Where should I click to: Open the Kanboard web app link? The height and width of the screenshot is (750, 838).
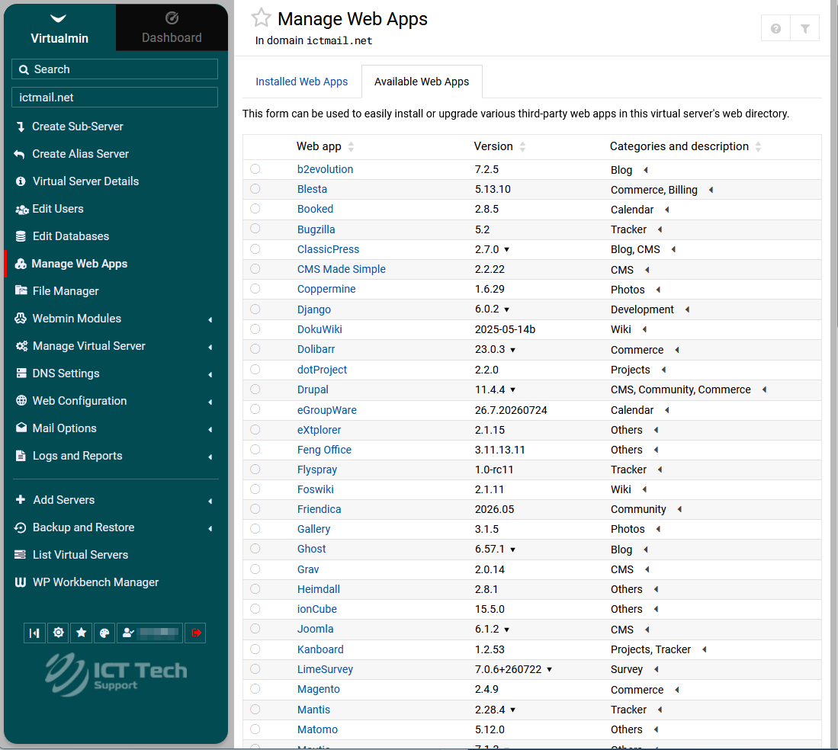point(320,649)
